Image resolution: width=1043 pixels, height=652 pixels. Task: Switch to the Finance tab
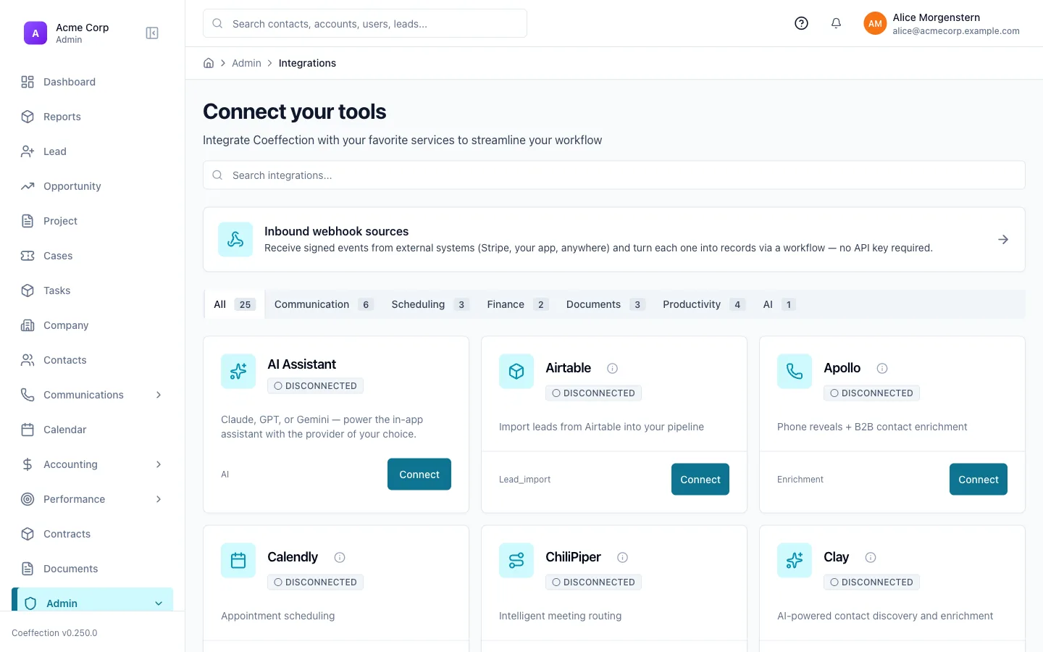pos(518,304)
